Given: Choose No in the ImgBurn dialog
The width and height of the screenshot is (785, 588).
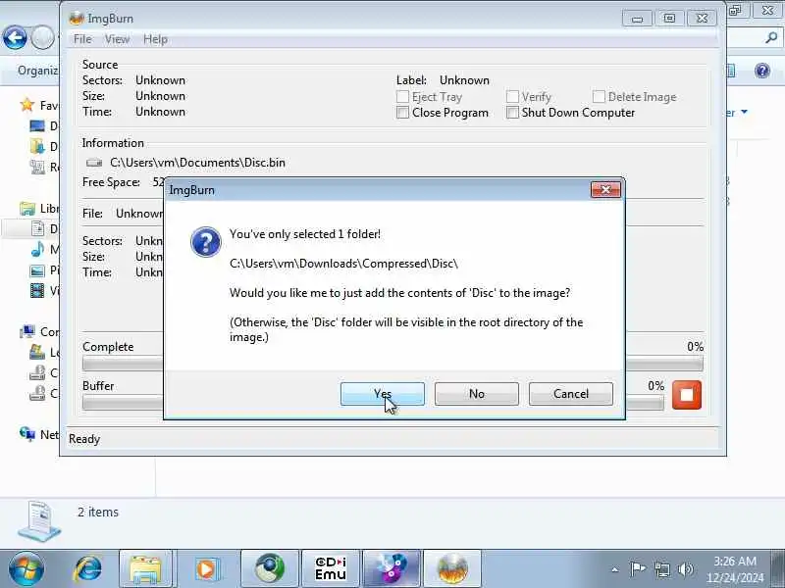Looking at the screenshot, I should point(477,394).
